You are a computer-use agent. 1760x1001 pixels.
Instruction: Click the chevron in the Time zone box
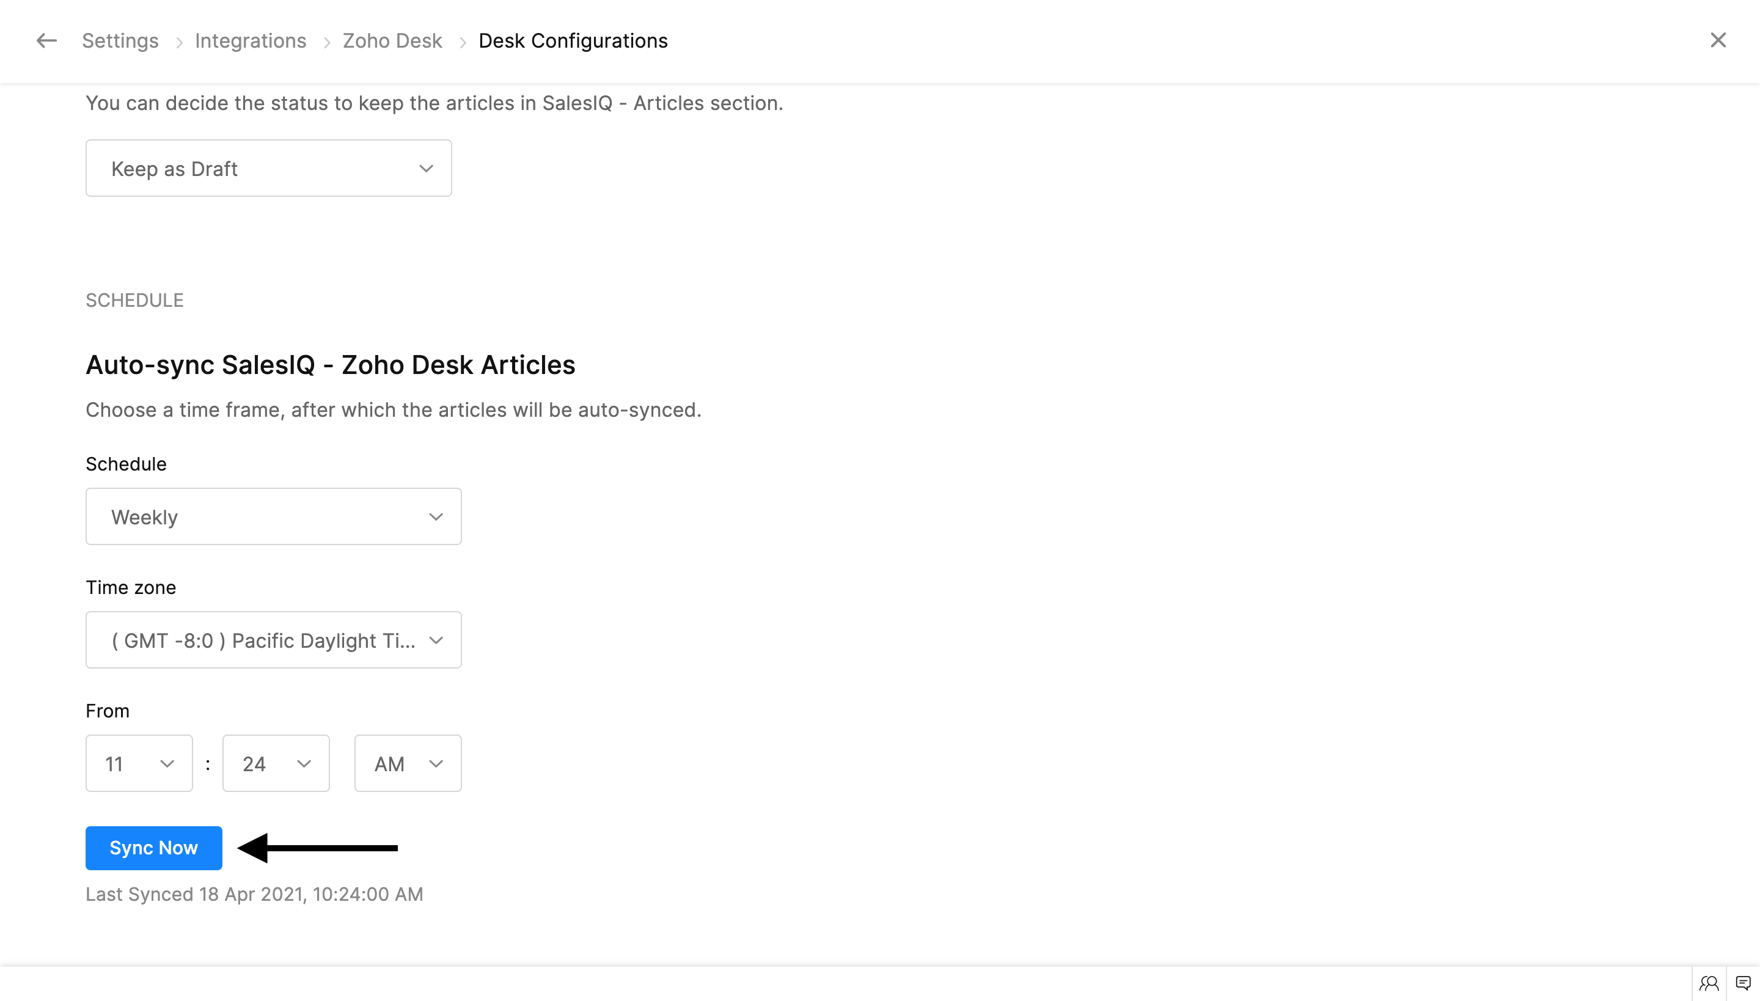[436, 640]
